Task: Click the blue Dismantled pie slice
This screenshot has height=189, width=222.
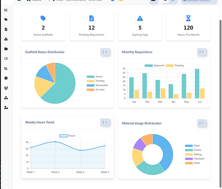Action: pyautogui.click(x=45, y=73)
